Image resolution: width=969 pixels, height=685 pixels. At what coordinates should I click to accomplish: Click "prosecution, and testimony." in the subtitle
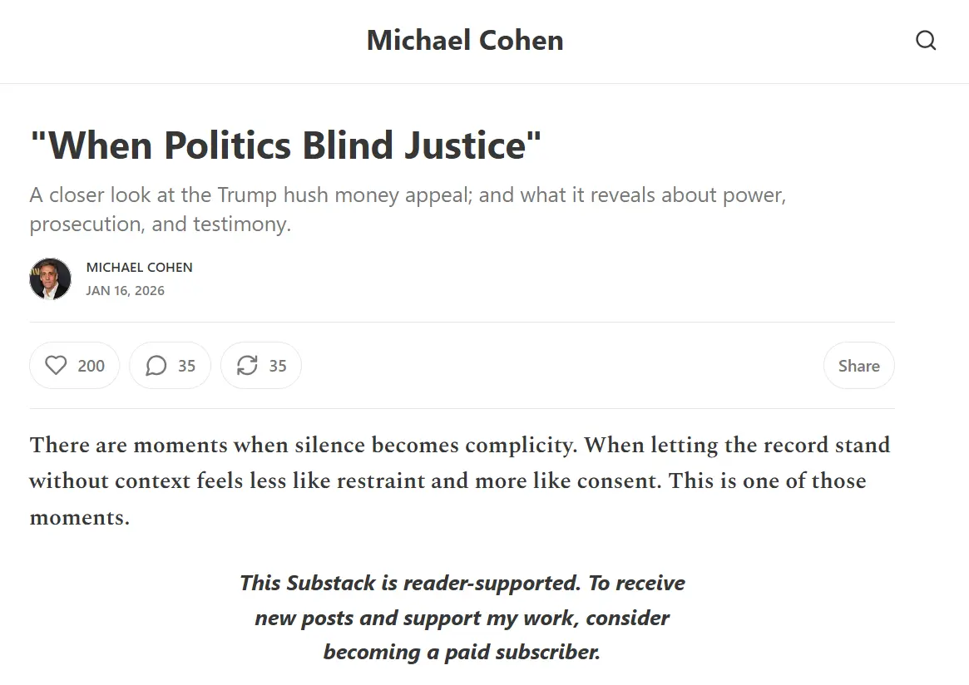coord(161,224)
